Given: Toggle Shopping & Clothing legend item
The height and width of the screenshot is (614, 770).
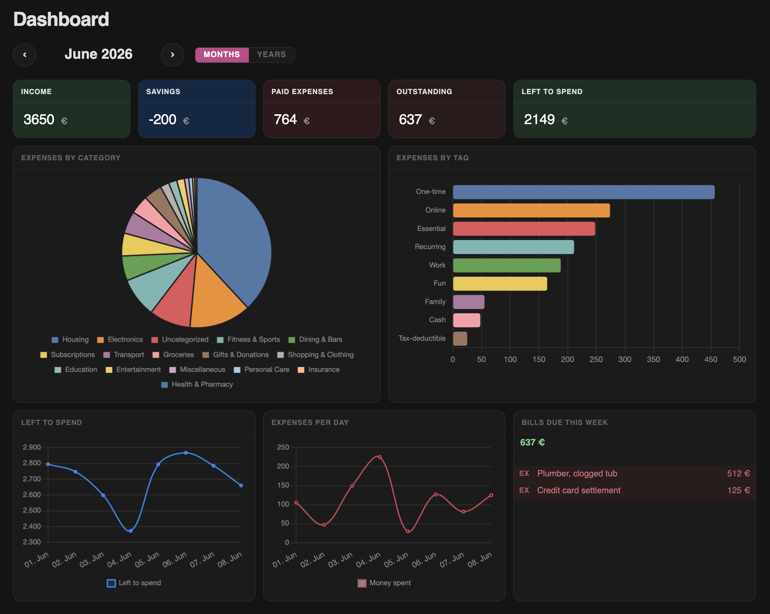Looking at the screenshot, I should click(x=315, y=355).
